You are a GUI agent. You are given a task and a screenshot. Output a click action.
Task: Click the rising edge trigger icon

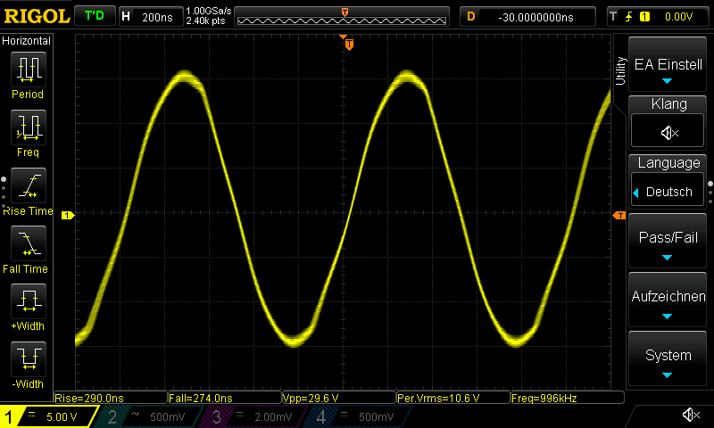[x=629, y=17]
